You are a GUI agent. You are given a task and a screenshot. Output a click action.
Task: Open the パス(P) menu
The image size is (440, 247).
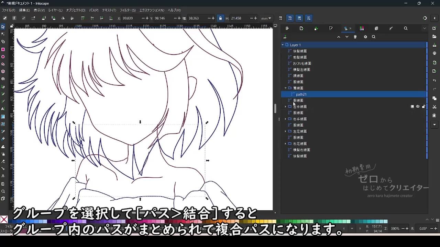click(93, 10)
